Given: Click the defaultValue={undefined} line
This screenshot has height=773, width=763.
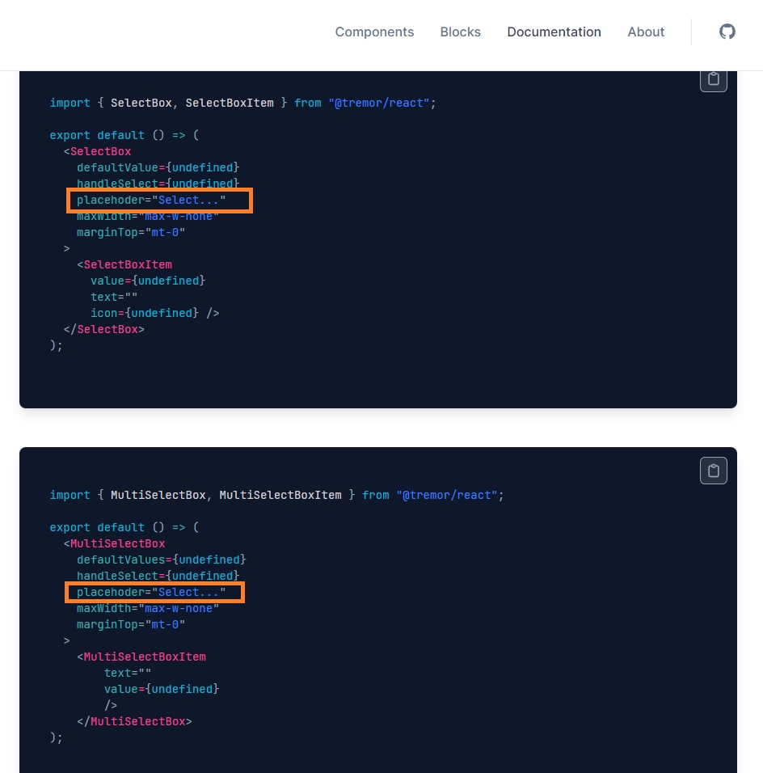Looking at the screenshot, I should (158, 167).
